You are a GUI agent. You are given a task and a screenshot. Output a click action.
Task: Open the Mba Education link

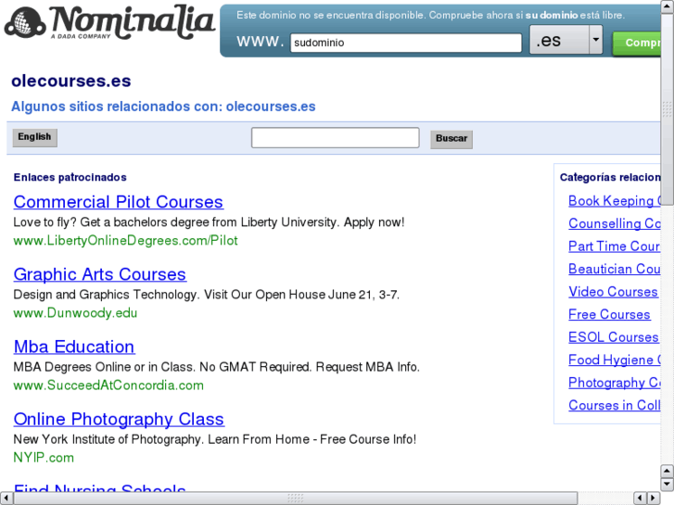pyautogui.click(x=74, y=347)
